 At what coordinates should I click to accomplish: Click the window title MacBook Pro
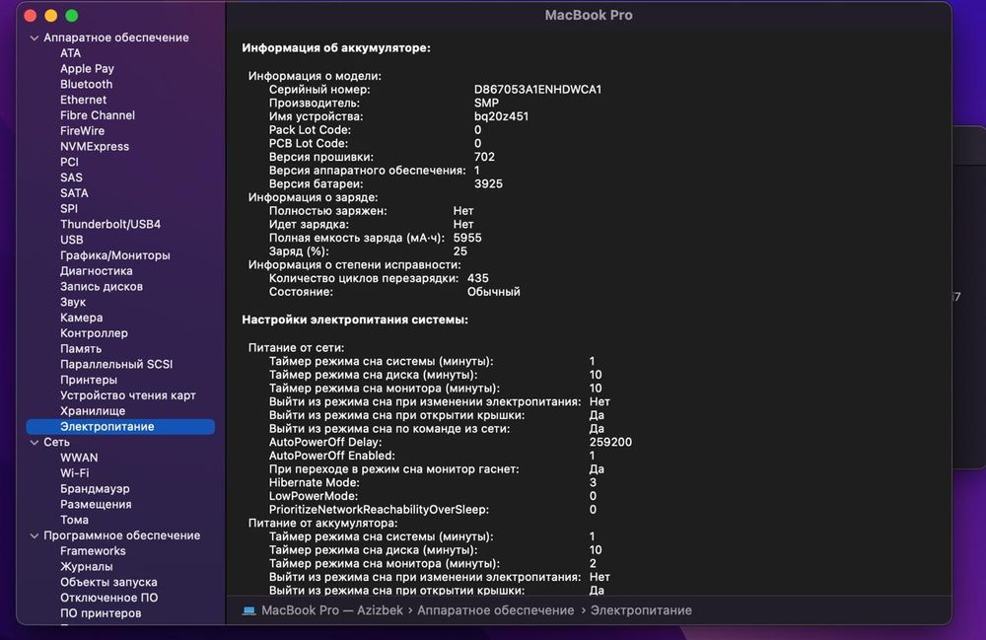pyautogui.click(x=589, y=15)
